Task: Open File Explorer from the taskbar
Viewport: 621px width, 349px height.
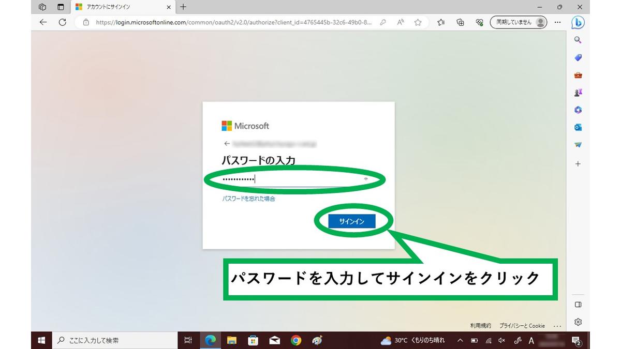Action: (x=231, y=340)
